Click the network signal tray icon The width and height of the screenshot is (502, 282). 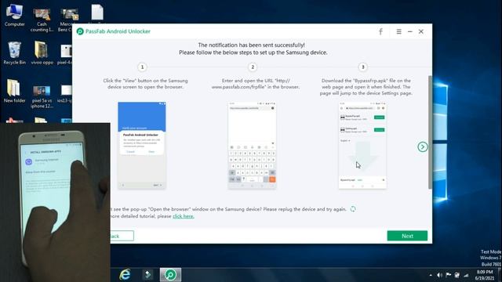point(466,275)
